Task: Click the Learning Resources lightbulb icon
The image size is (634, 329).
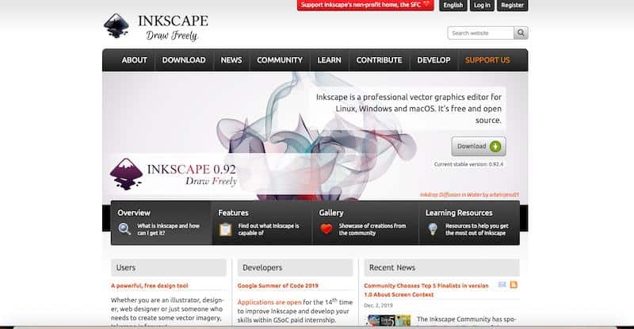Action: pyautogui.click(x=433, y=229)
